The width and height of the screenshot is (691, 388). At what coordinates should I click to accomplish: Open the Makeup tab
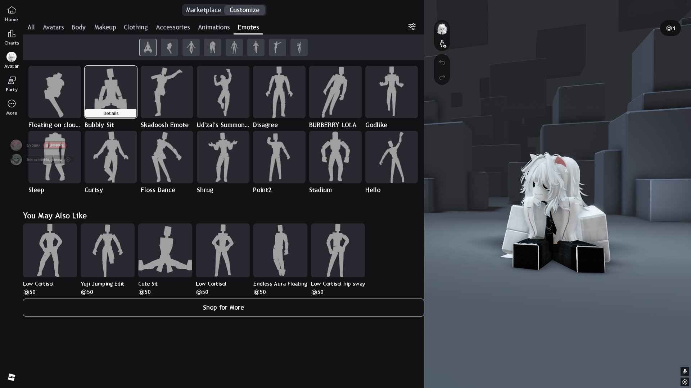tap(105, 27)
